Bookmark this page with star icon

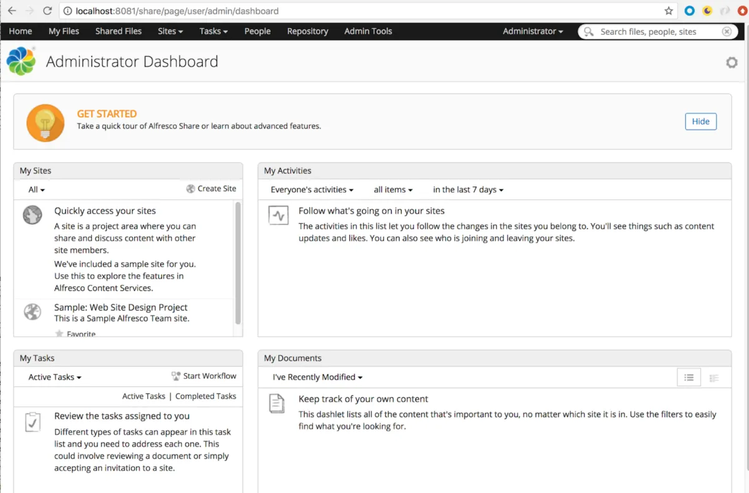pyautogui.click(x=668, y=11)
